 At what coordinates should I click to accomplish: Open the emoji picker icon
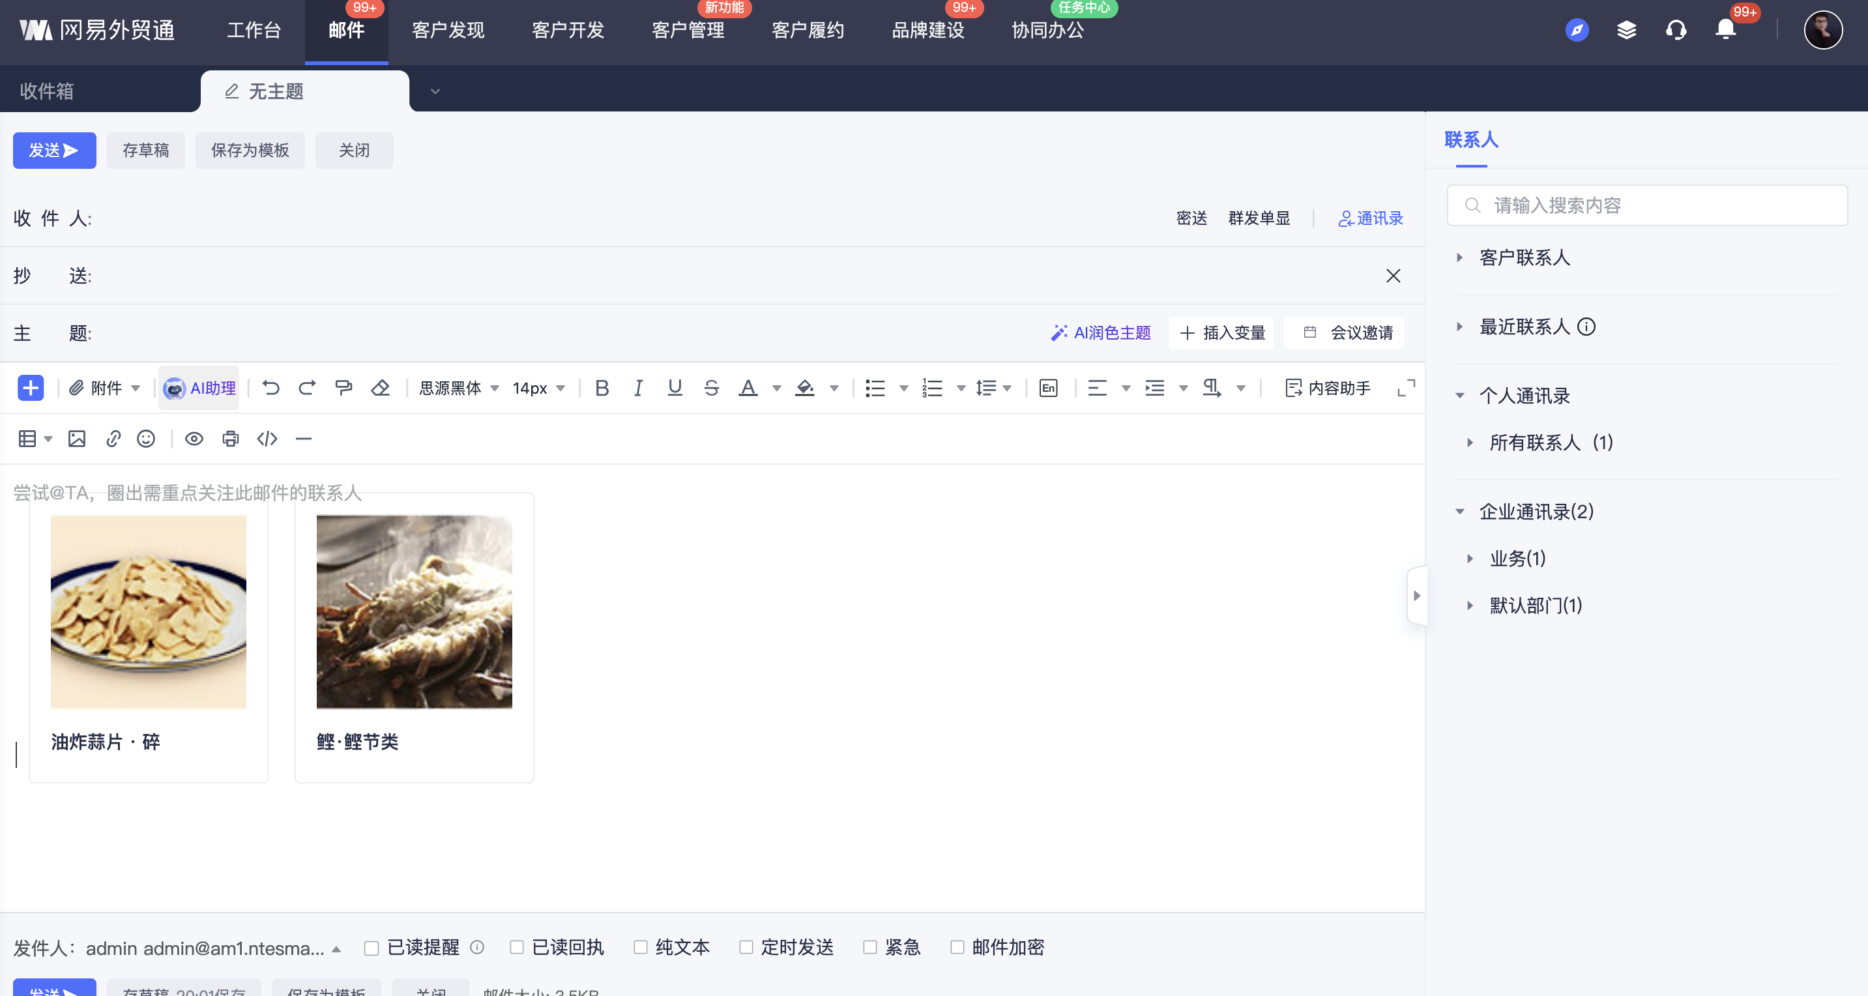click(146, 439)
